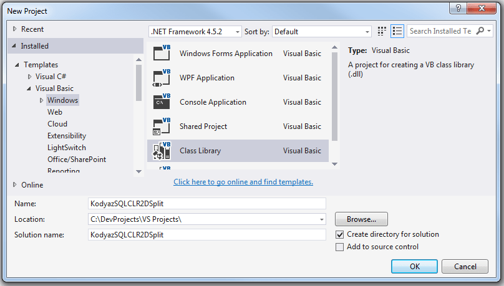Toggle Create directory for solution checkbox
504x286 pixels.
(339, 235)
